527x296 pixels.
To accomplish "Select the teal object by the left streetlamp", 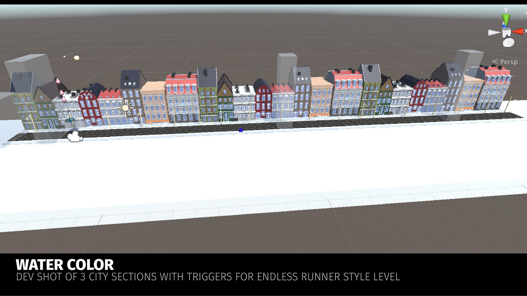I will [x=70, y=120].
